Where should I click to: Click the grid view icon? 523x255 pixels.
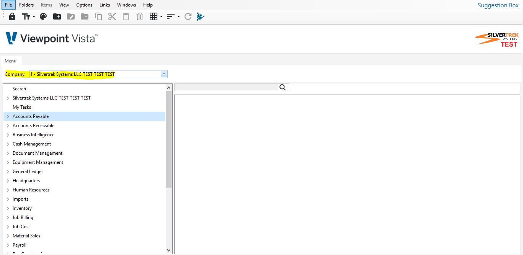[154, 16]
